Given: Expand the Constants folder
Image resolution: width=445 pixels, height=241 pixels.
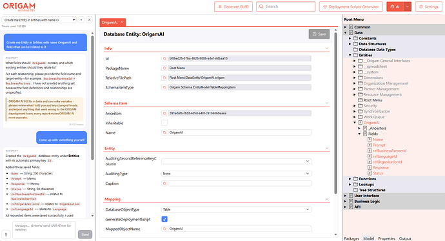Looking at the screenshot, I should click(350, 38).
